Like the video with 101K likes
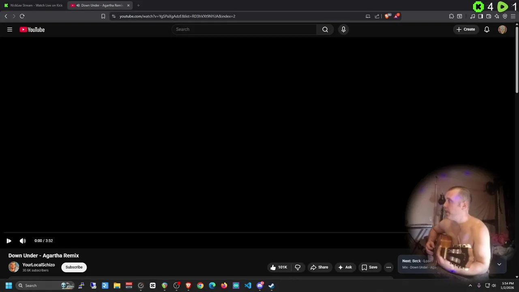This screenshot has height=292, width=519. pyautogui.click(x=279, y=267)
